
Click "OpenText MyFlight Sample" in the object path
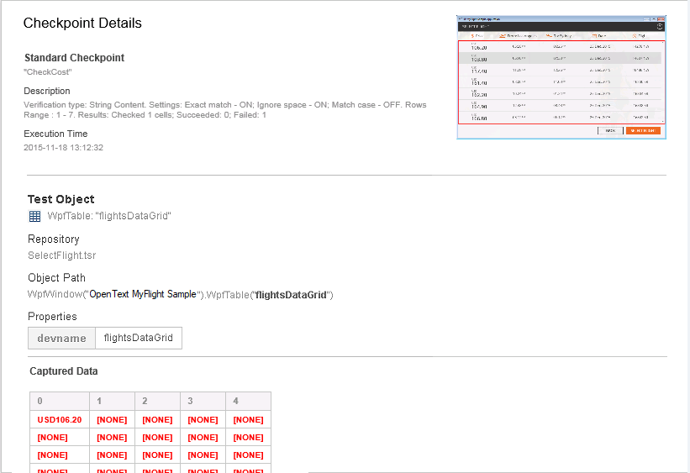(x=142, y=295)
